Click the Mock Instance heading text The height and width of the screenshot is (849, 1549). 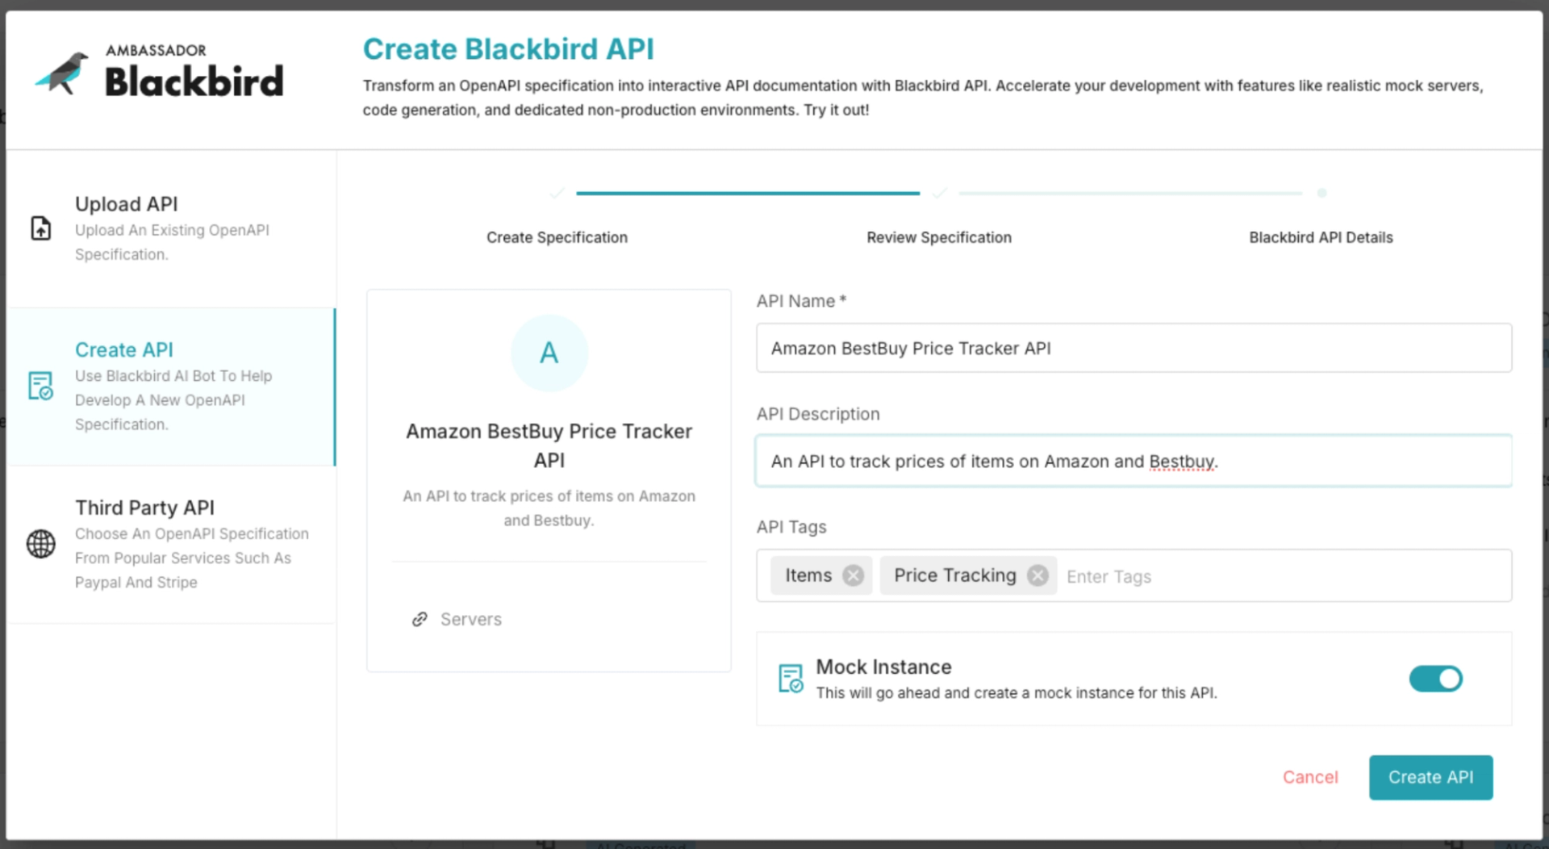coord(883,667)
